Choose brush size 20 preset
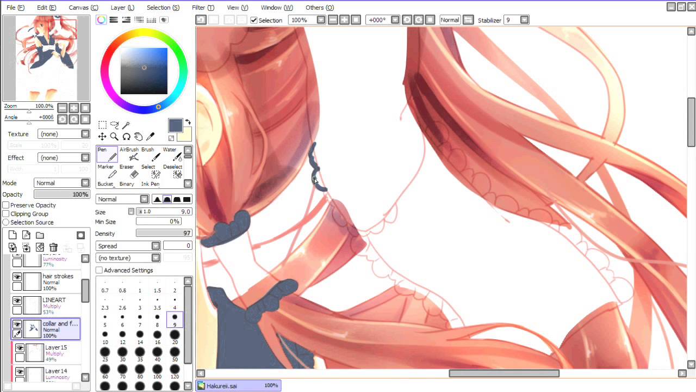The height and width of the screenshot is (392, 696). 175,336
